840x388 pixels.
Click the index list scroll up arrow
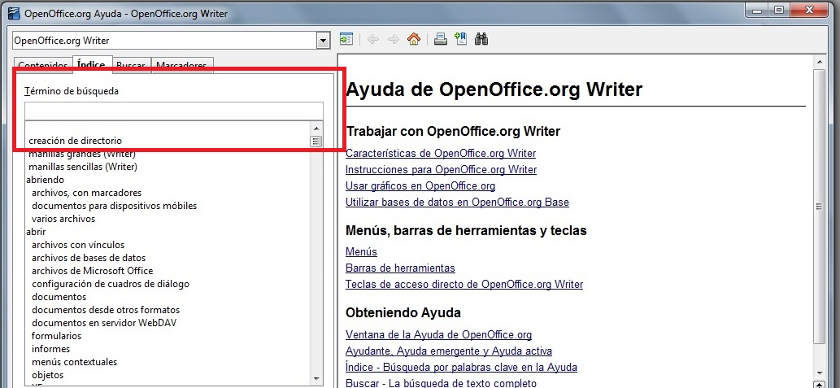tap(316, 129)
